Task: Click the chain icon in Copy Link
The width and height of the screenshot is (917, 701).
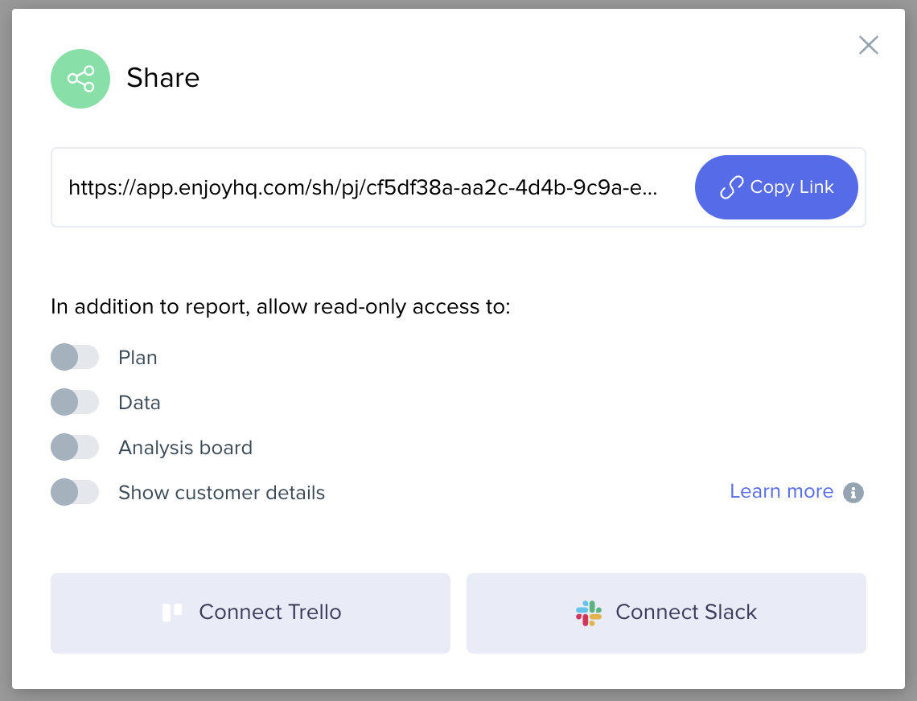Action: [730, 188]
